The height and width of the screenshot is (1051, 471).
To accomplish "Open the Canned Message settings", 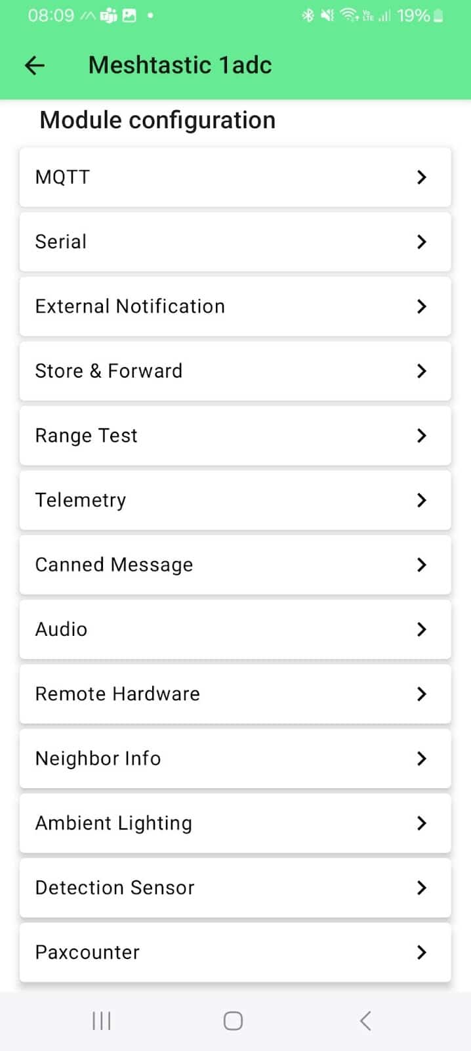I will (235, 565).
